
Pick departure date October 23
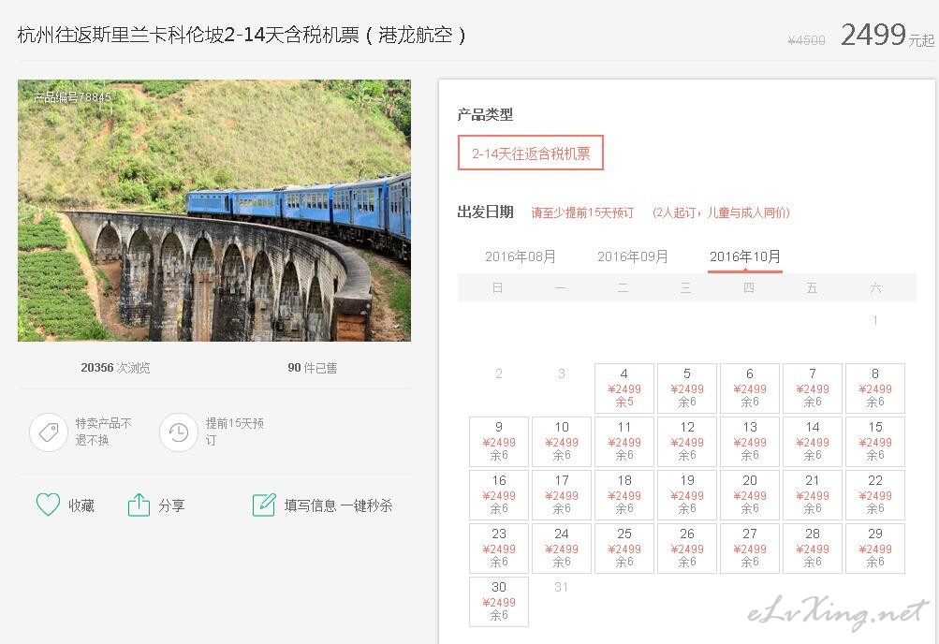(x=499, y=548)
